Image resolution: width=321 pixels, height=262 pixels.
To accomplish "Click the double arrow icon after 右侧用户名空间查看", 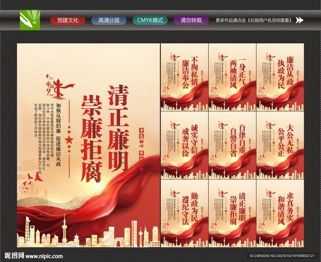I will 299,20.
